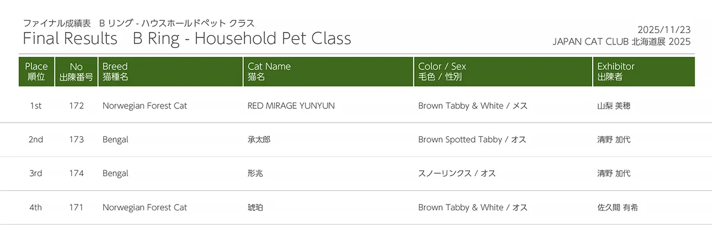Click entry number 173
Image resolution: width=712 pixels, height=243 pixels.
(x=76, y=140)
